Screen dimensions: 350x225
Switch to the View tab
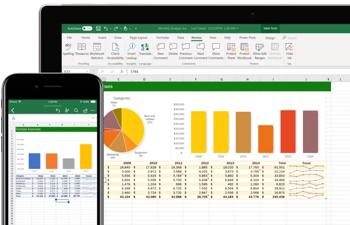213,37
